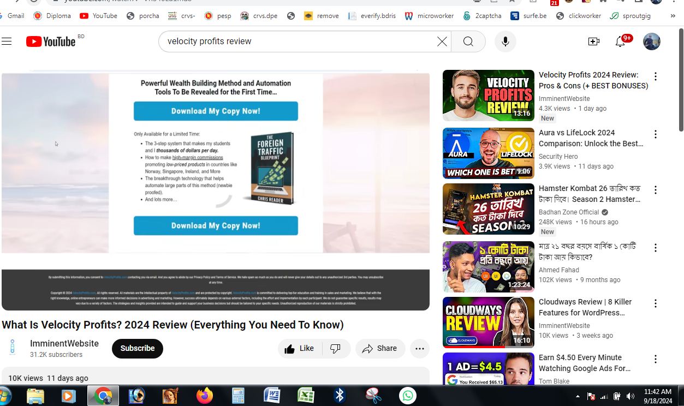The image size is (684, 406).
Task: Open Badhan Zone Official channel name
Action: pos(569,212)
